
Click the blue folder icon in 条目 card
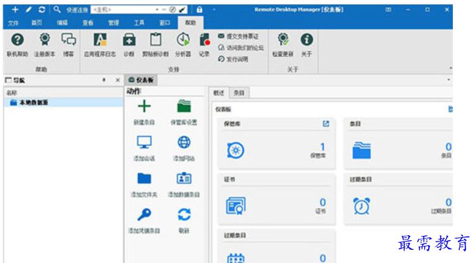point(362,150)
